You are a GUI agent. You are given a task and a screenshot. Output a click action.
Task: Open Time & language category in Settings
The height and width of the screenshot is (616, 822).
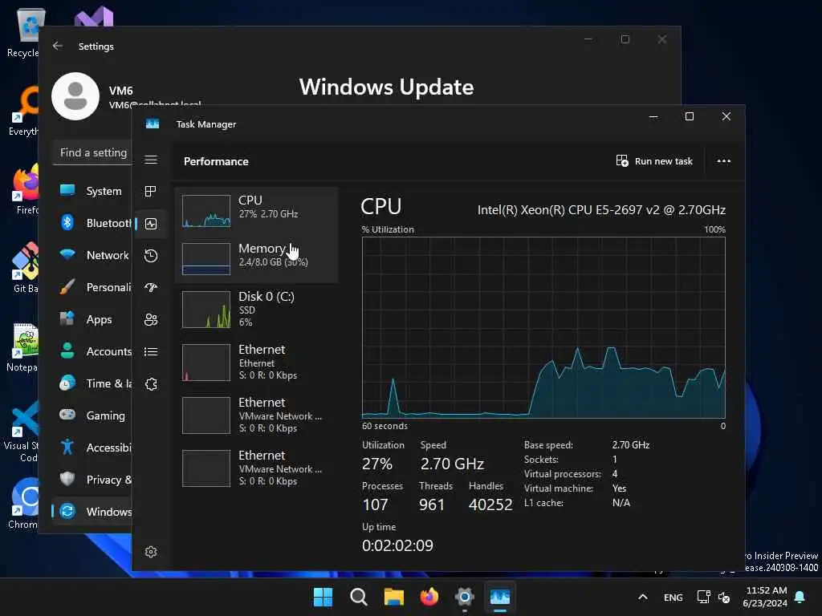(92, 383)
